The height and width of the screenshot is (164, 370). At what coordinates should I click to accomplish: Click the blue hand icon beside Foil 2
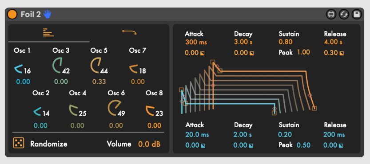pos(48,14)
